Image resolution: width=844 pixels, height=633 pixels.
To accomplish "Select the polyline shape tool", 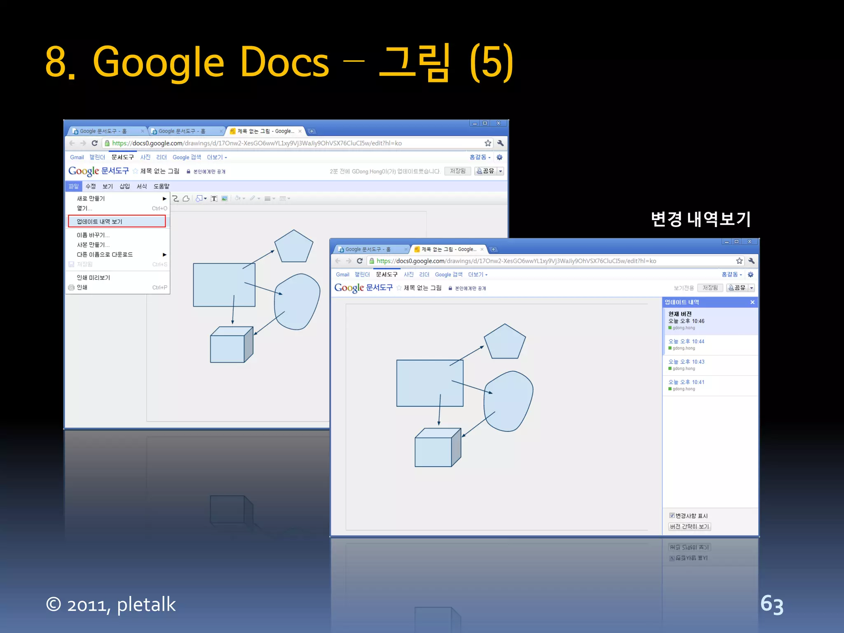I will point(186,198).
